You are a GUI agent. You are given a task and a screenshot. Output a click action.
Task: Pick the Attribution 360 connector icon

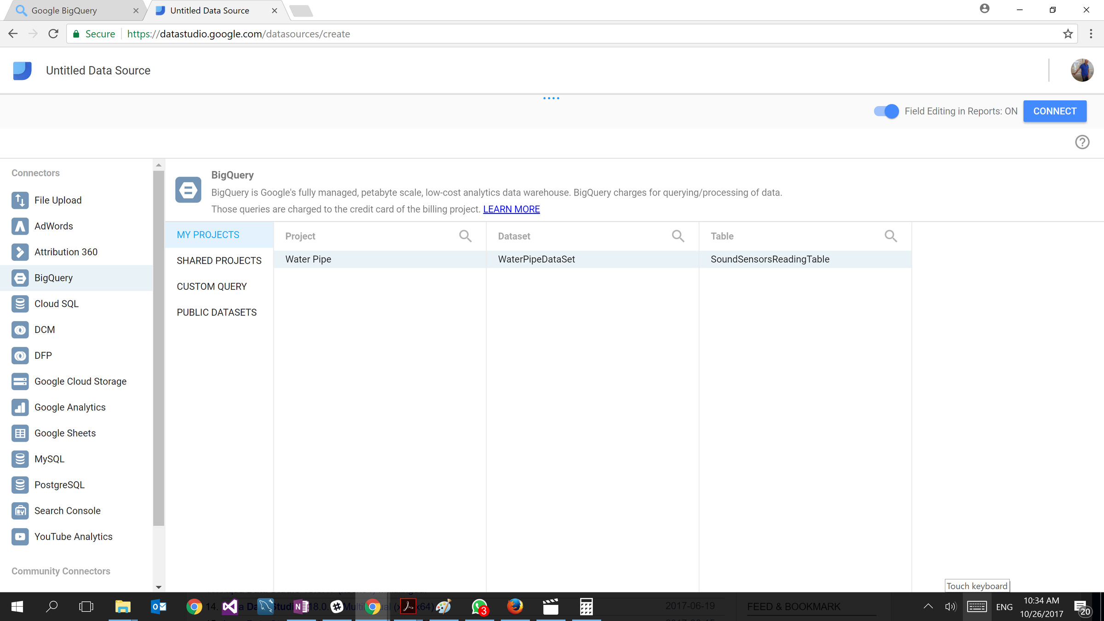tap(20, 252)
